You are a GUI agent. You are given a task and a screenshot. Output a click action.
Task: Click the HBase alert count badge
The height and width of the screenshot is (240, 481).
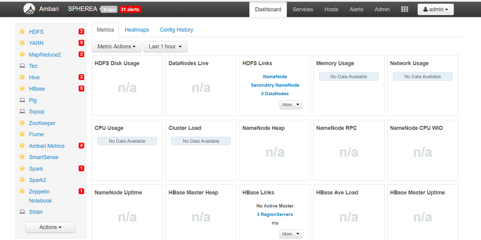coord(81,88)
